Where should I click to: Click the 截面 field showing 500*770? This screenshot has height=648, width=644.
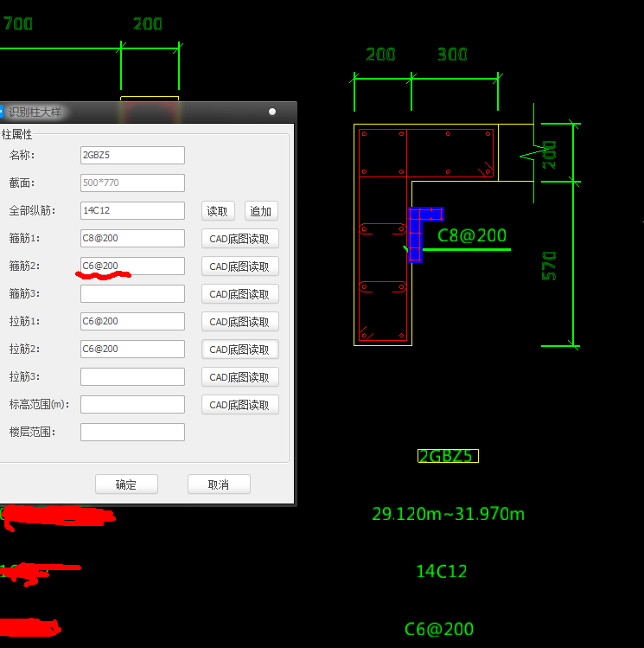[x=132, y=183]
